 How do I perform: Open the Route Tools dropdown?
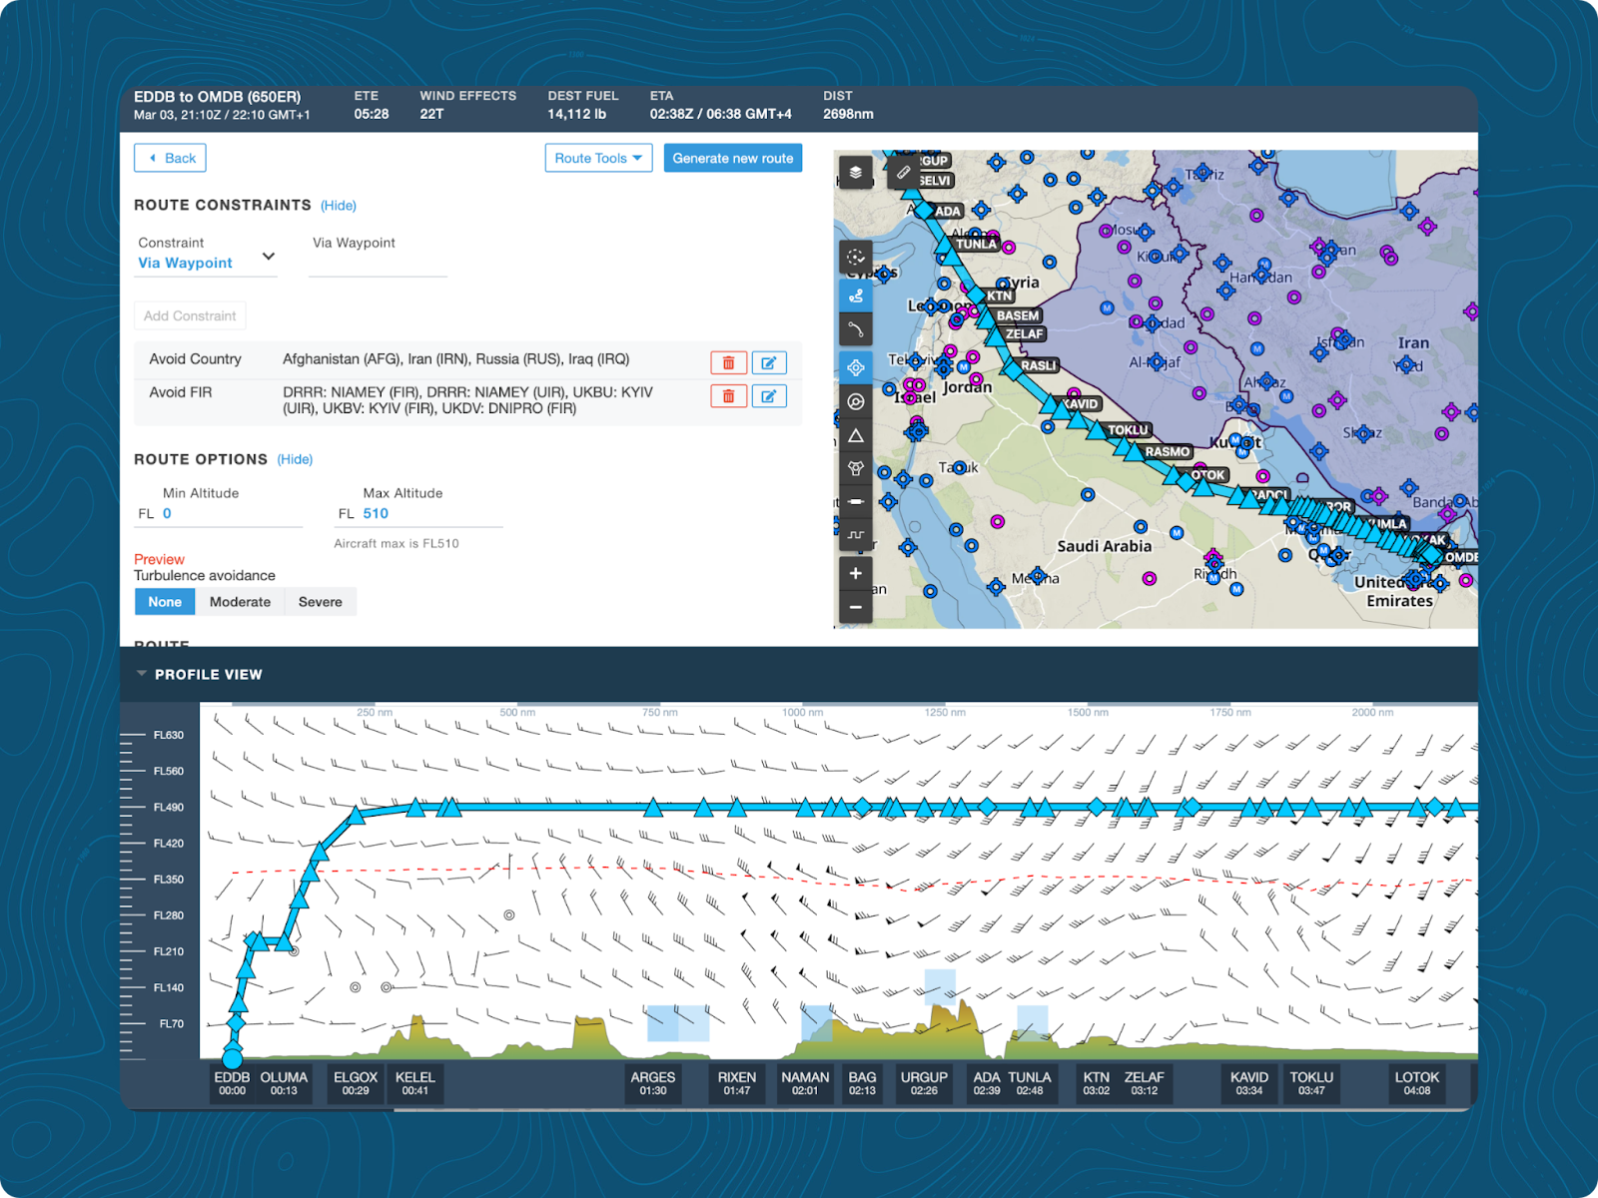pyautogui.click(x=598, y=158)
